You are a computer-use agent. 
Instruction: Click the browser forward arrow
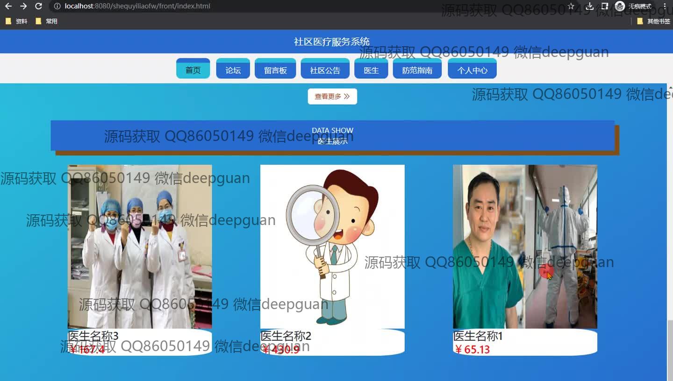point(23,6)
